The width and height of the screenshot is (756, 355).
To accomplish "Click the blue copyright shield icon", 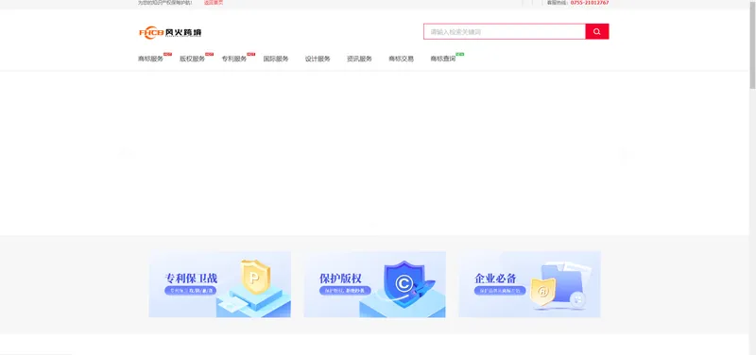I will 404,281.
